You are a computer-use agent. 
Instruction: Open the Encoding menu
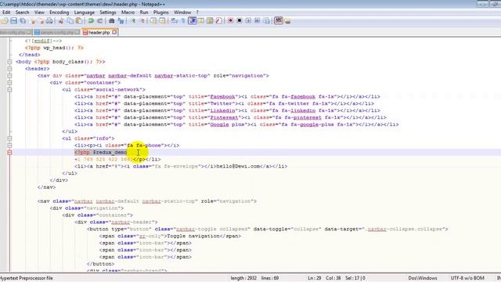pyautogui.click(x=59, y=13)
